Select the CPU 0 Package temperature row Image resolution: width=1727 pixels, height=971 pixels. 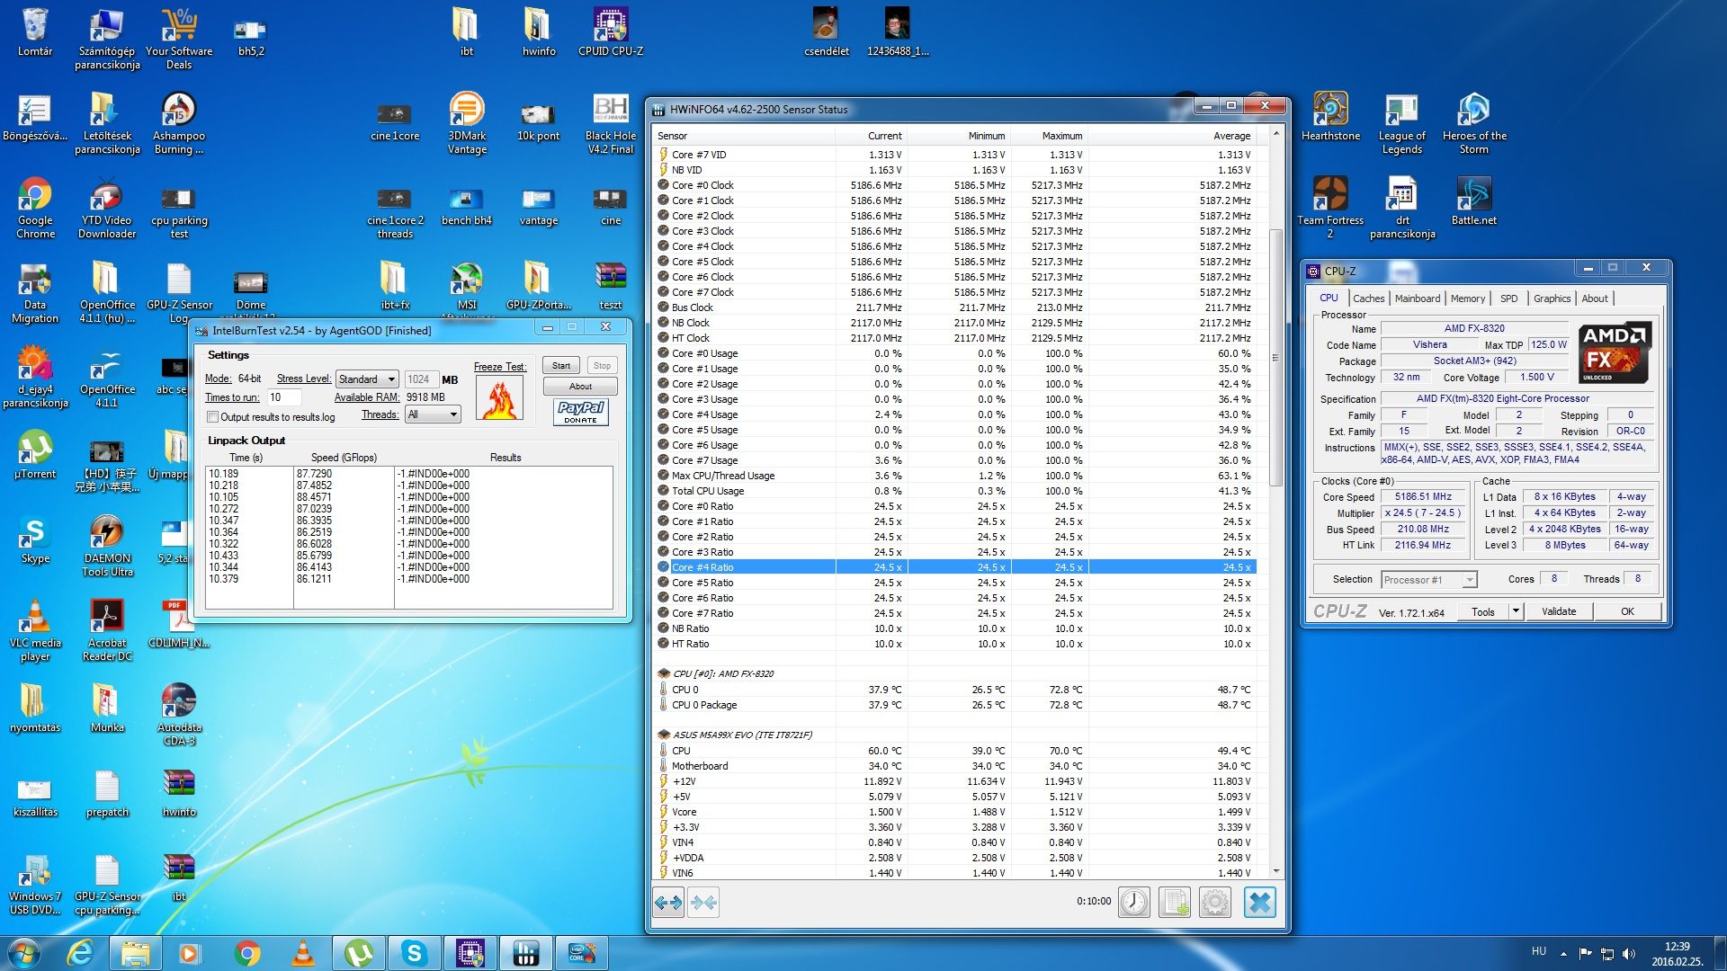[955, 705]
